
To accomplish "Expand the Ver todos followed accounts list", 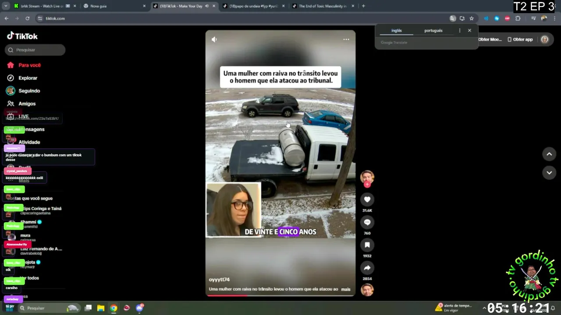I will (30, 278).
